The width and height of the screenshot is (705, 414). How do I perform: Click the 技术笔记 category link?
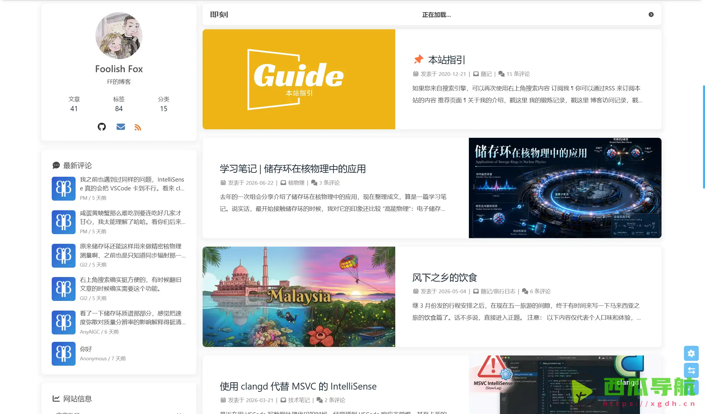[x=299, y=400]
